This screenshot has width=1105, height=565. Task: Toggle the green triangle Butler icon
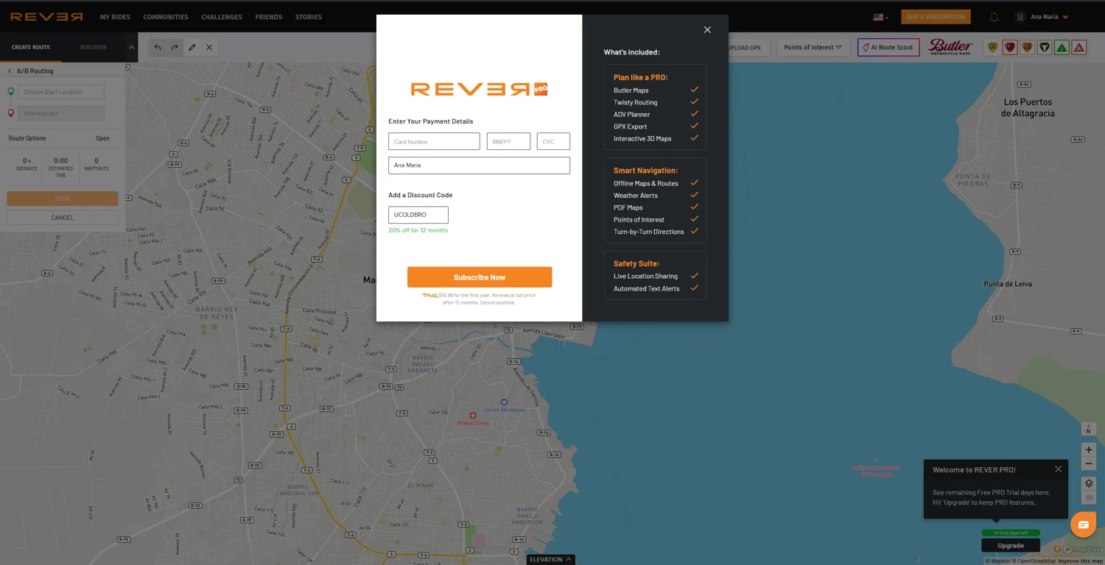tap(1062, 47)
